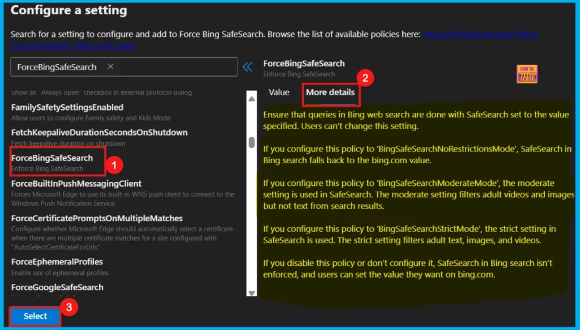
Task: Click 'Allow users to configure Family safety' description
Action: pyautogui.click(x=91, y=118)
